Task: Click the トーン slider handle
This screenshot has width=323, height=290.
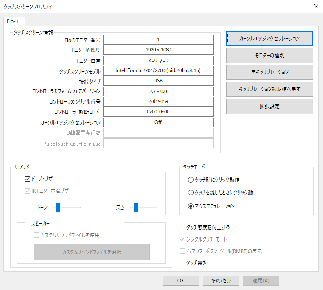Action: coord(58,207)
